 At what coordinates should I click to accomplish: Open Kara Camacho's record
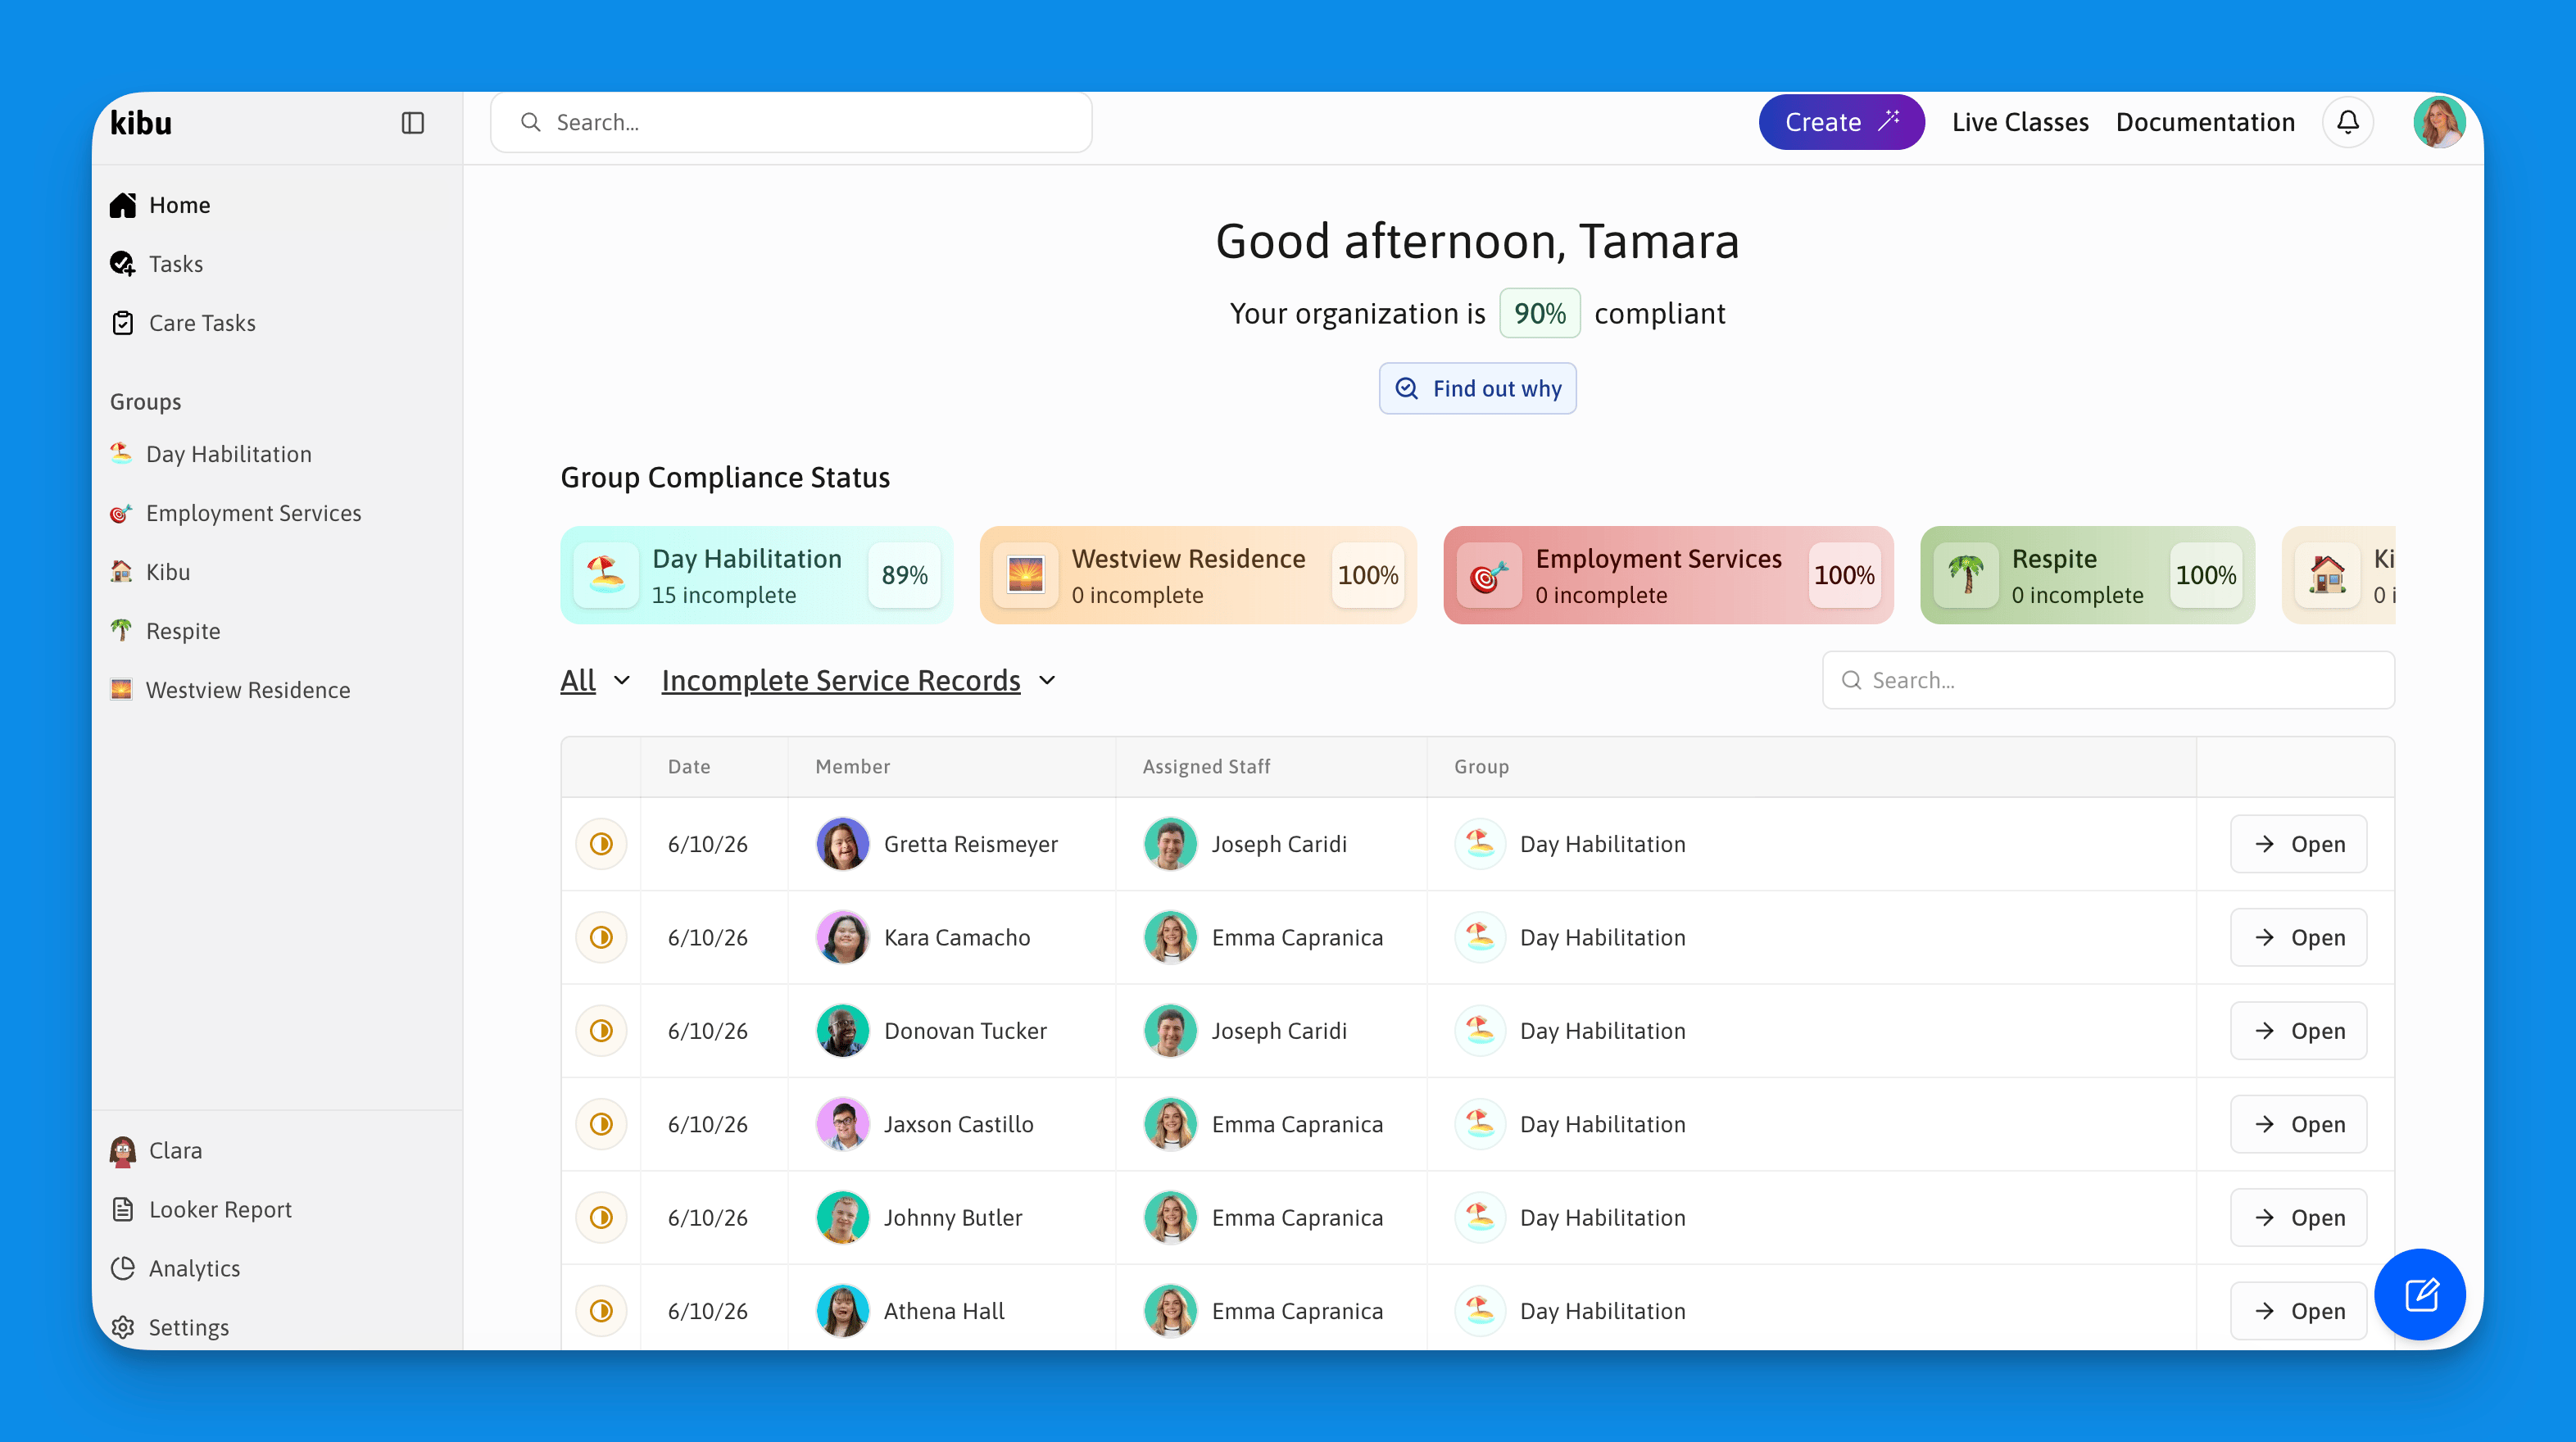tap(2298, 937)
